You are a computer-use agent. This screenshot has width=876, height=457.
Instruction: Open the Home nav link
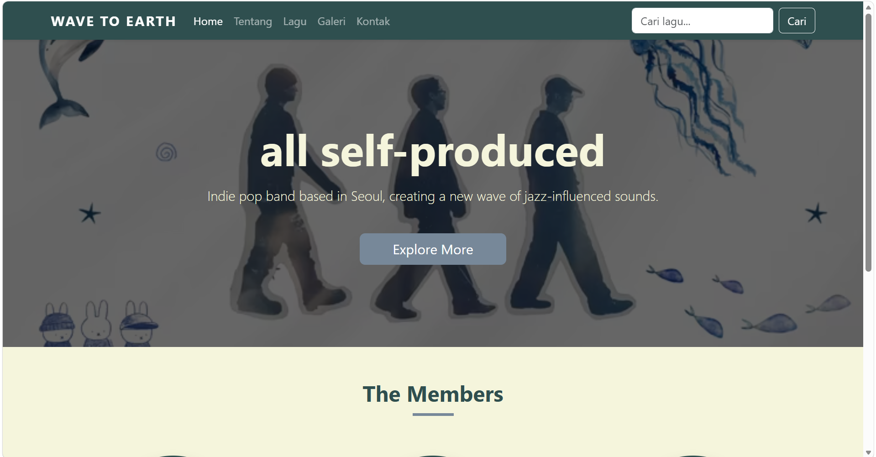208,21
